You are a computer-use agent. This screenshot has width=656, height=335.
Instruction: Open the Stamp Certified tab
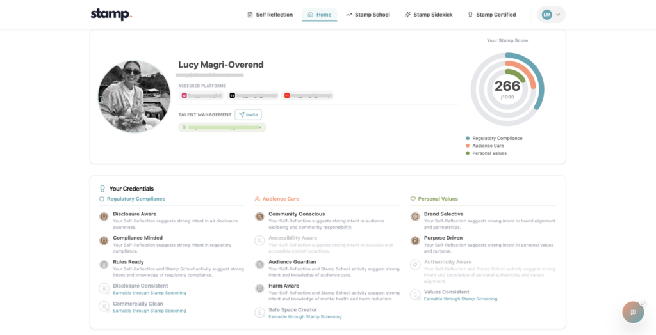pos(491,15)
